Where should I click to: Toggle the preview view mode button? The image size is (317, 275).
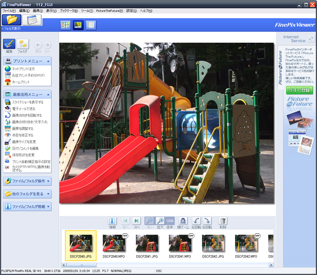(x=78, y=25)
